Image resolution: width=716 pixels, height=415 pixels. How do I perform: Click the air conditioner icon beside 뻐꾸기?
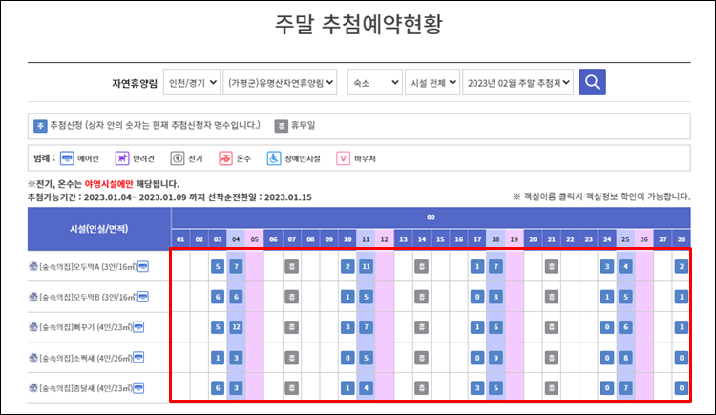[x=138, y=327]
